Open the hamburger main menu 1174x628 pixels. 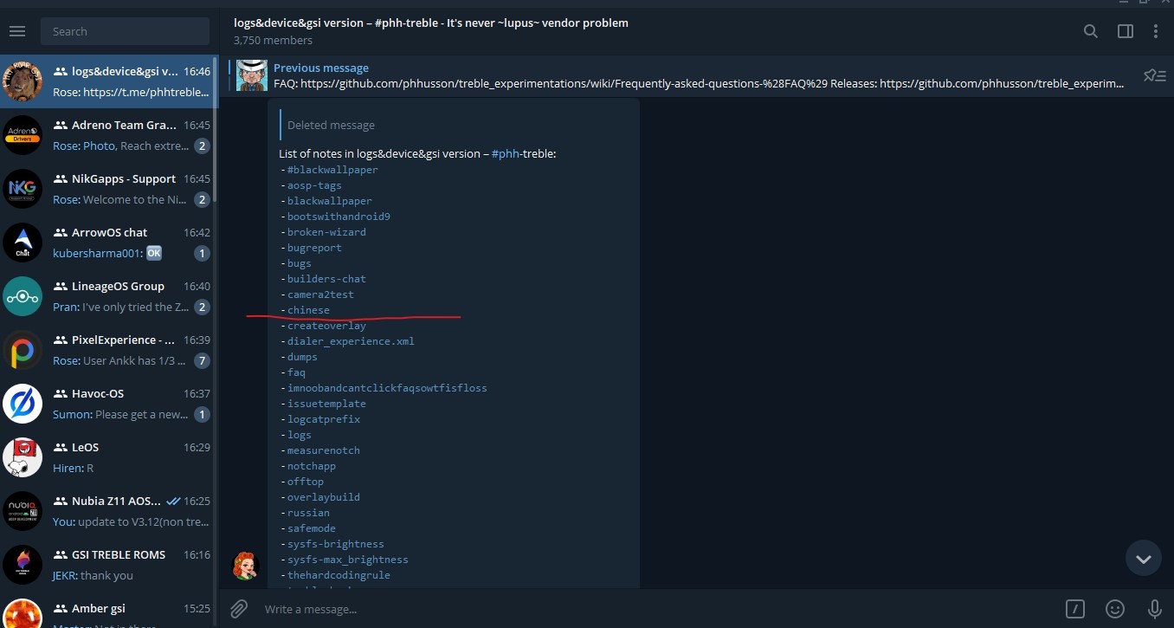(17, 31)
